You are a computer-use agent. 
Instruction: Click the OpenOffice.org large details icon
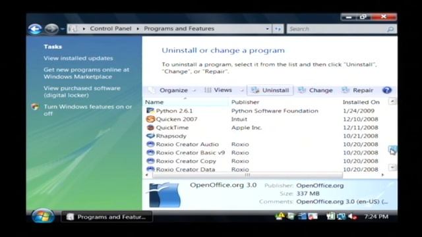(164, 195)
